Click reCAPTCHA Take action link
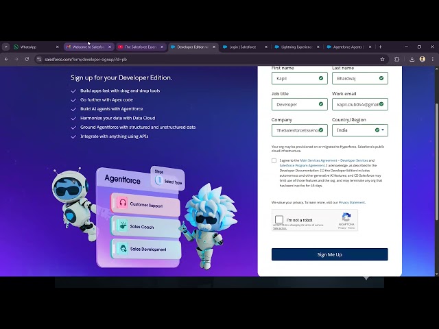 (x=280, y=228)
